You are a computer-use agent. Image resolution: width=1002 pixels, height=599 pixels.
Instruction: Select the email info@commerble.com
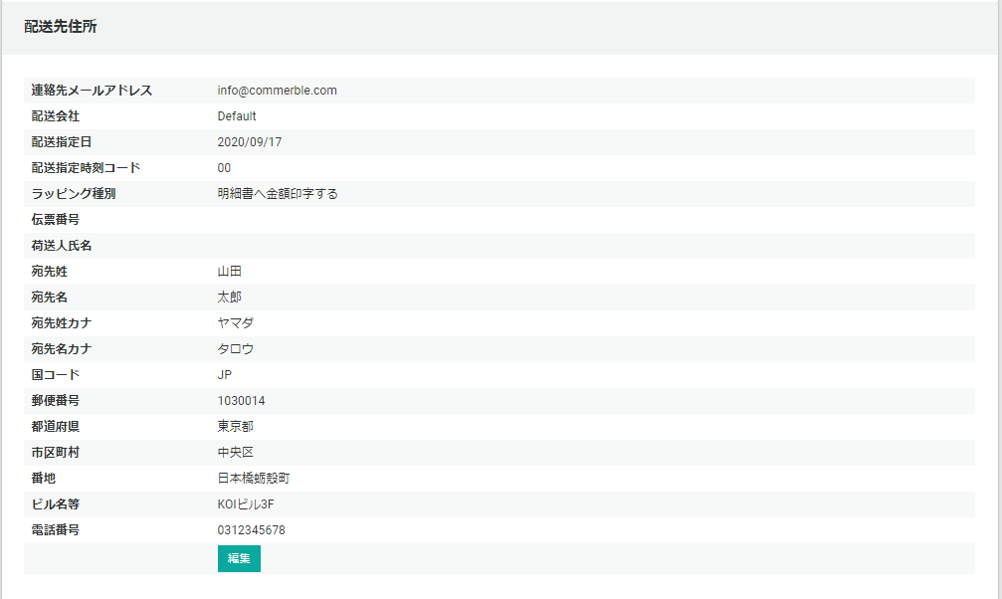(x=277, y=91)
